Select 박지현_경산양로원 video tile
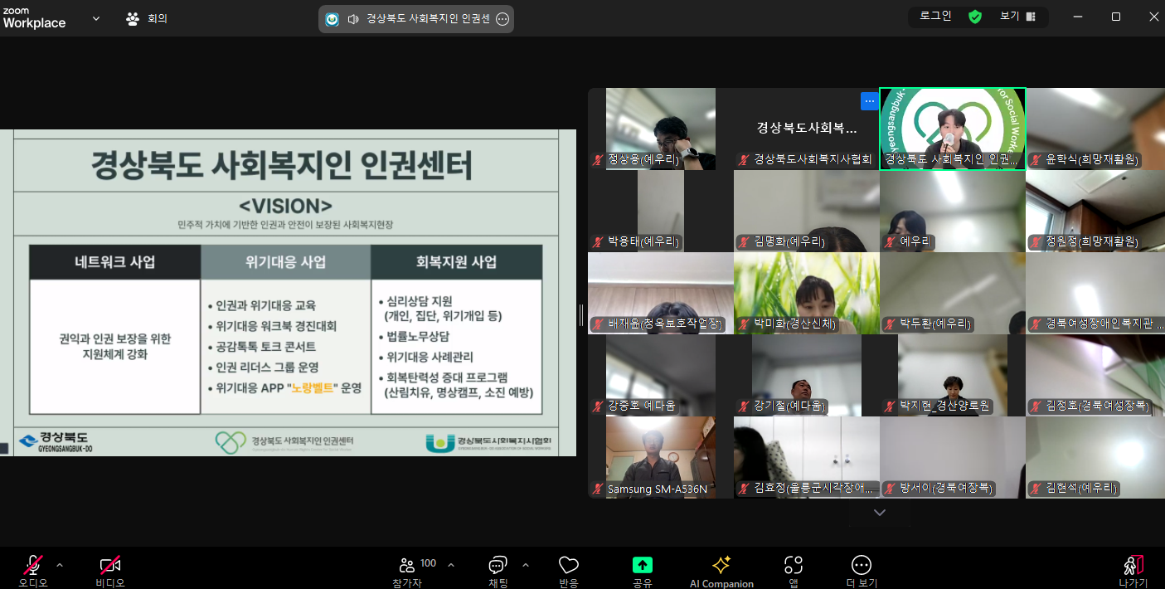 coord(953,375)
